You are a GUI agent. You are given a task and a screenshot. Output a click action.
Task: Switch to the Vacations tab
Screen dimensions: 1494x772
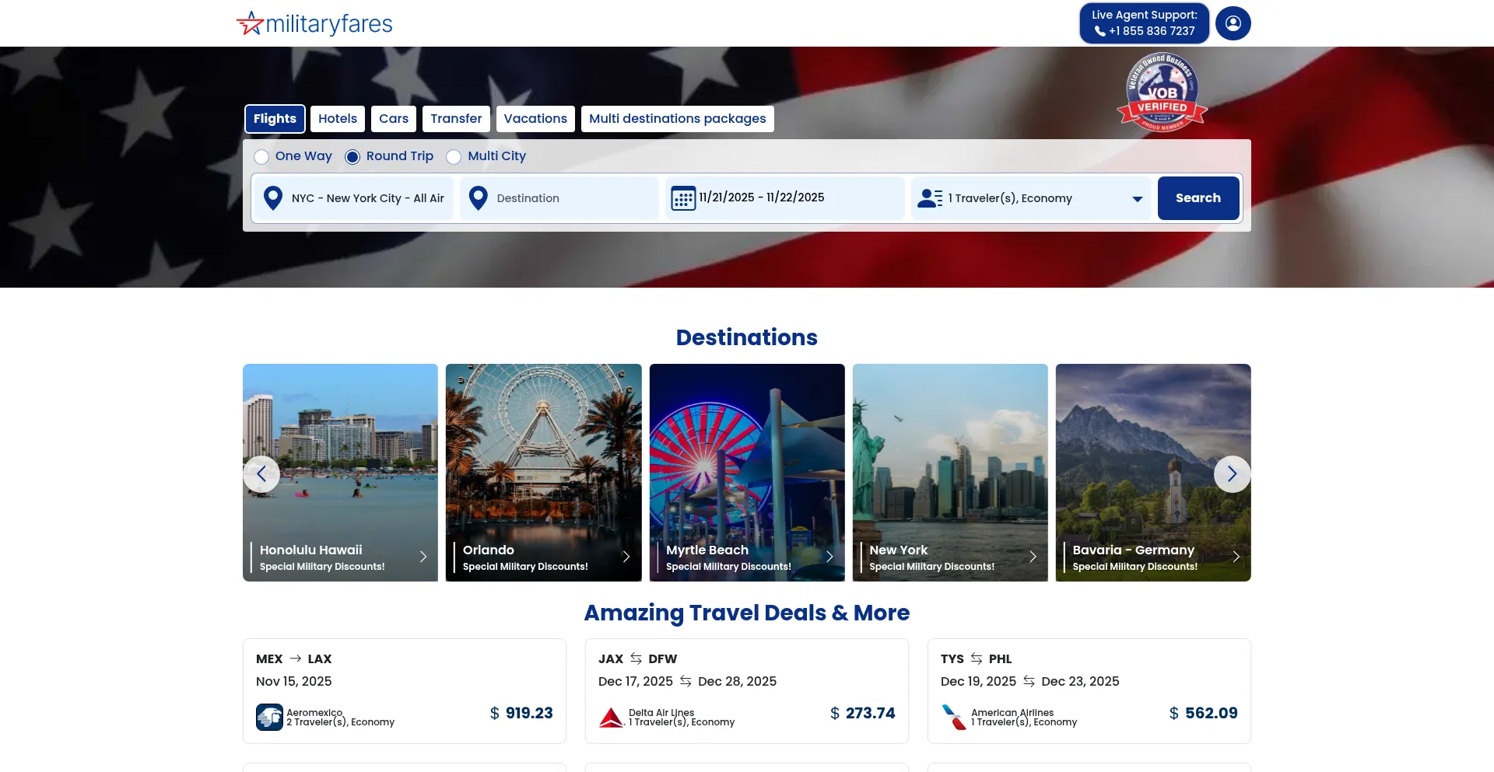(535, 119)
